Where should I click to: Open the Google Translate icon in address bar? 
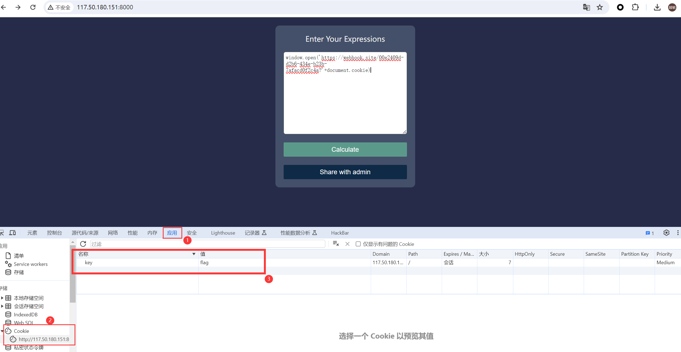pos(586,7)
